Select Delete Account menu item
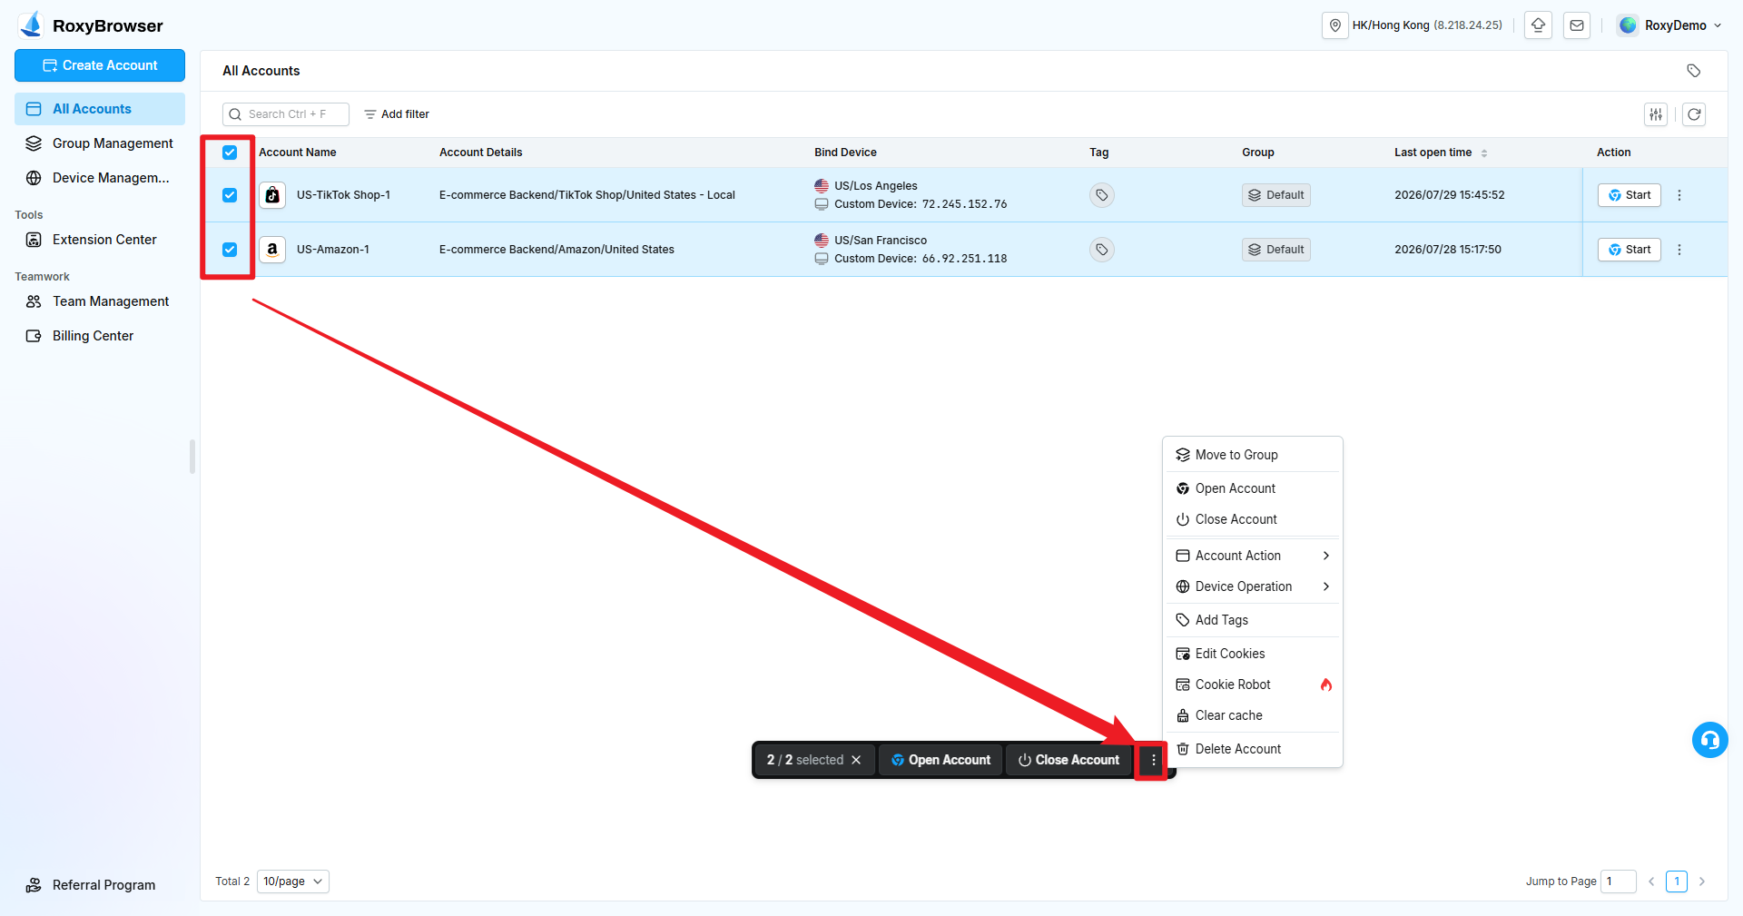 (1253, 749)
